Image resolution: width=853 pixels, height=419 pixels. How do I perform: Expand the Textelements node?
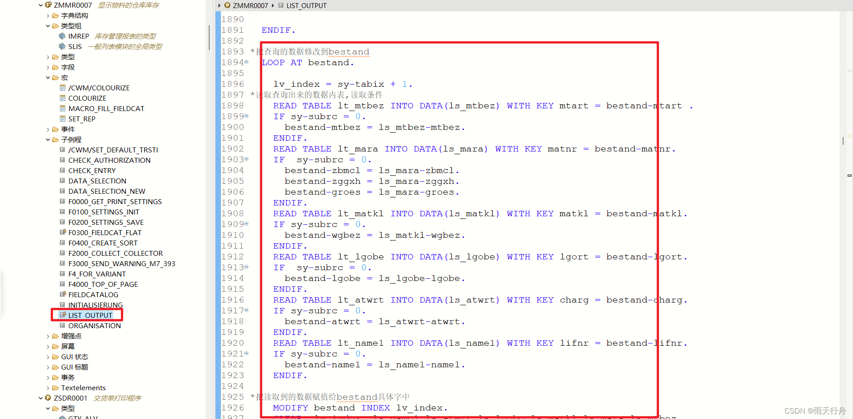click(48, 388)
